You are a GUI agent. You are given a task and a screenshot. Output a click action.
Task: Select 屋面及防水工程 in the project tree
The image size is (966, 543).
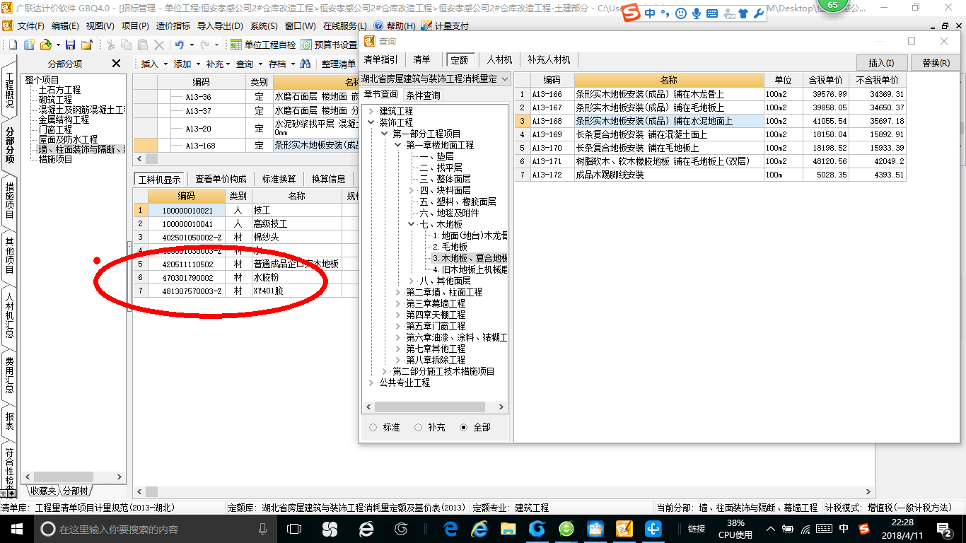pyautogui.click(x=68, y=140)
